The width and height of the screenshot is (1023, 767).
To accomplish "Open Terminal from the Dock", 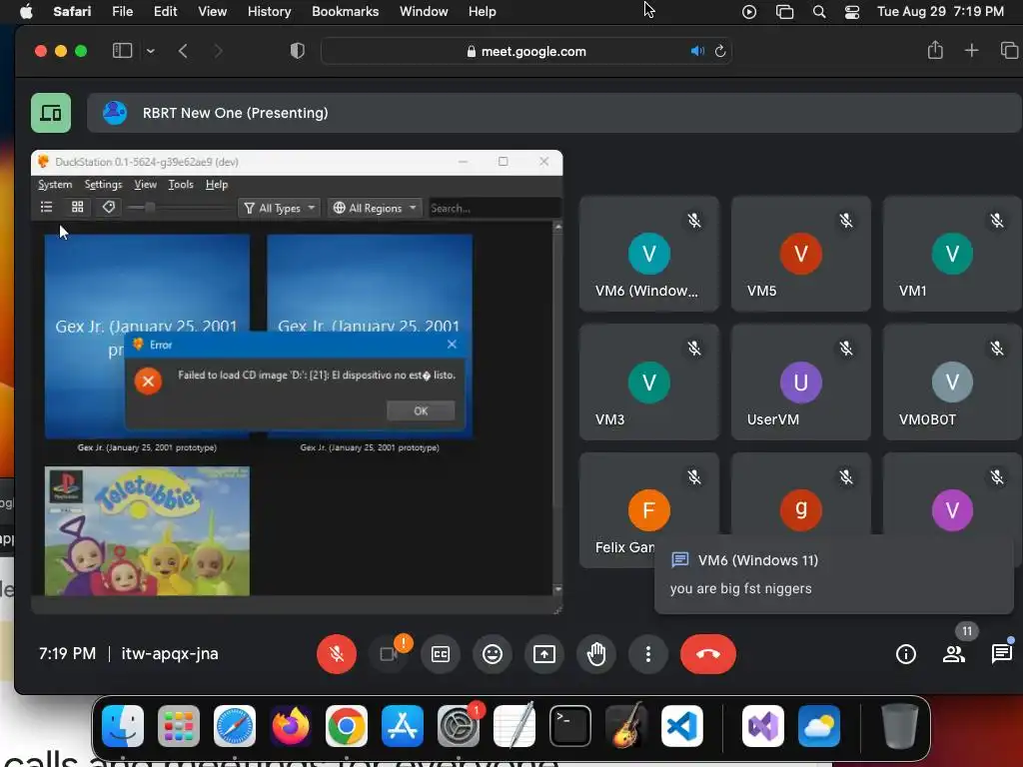I will (570, 726).
